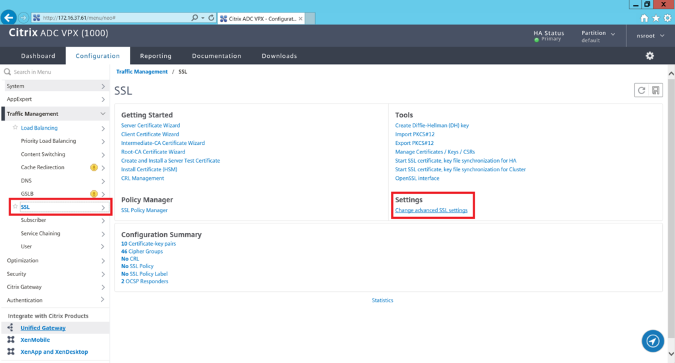The height and width of the screenshot is (363, 675).
Task: Expand the Security menu chevron
Action: (x=103, y=274)
